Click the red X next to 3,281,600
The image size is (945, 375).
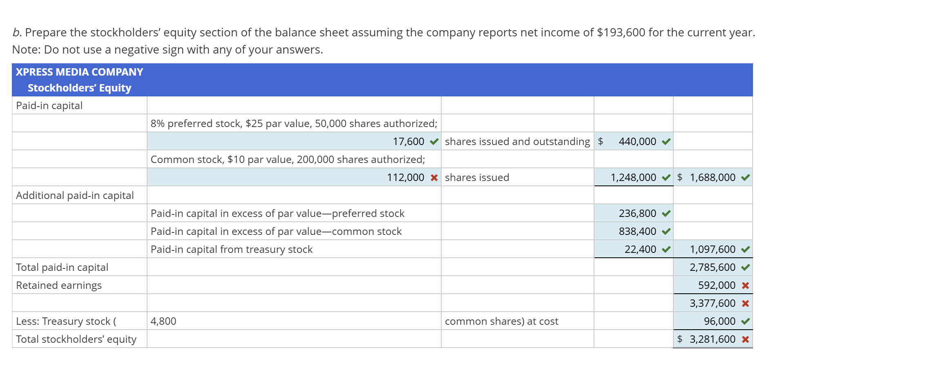tap(746, 339)
